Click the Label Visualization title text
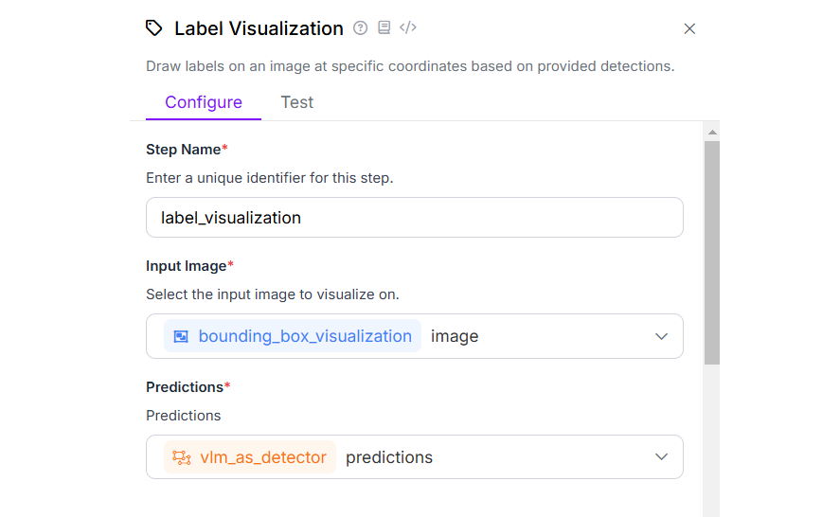This screenshot has height=517, width=840. pos(259,28)
